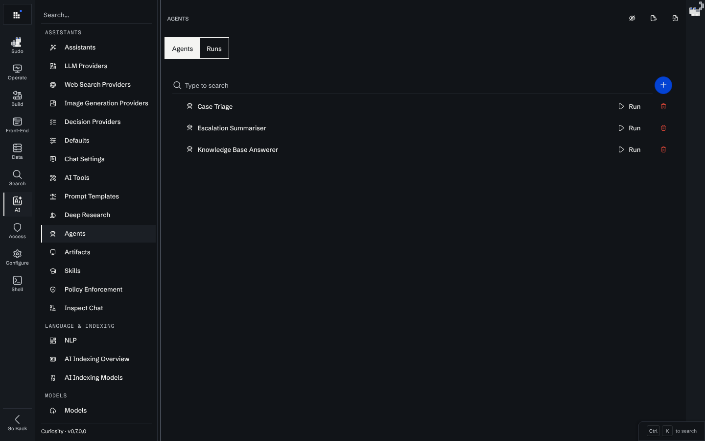Toggle the hidden-eye visibility icon
Viewport: 705px width, 441px height.
click(x=632, y=18)
